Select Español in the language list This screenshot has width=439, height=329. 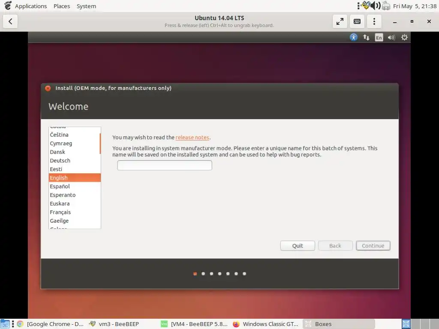coord(74,186)
